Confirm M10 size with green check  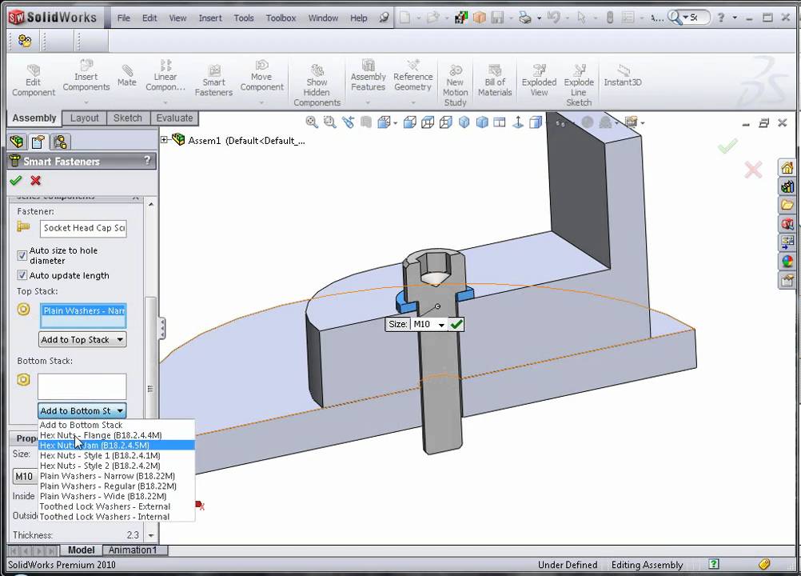pyautogui.click(x=456, y=324)
